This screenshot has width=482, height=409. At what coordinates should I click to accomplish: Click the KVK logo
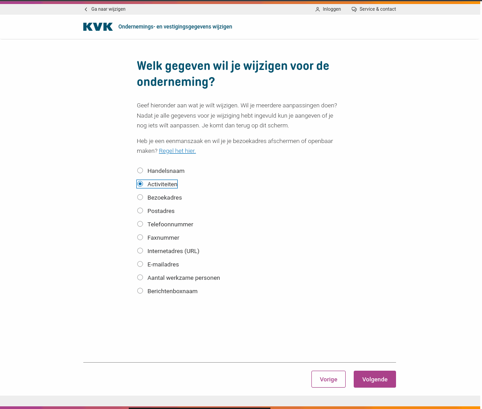pos(98,27)
